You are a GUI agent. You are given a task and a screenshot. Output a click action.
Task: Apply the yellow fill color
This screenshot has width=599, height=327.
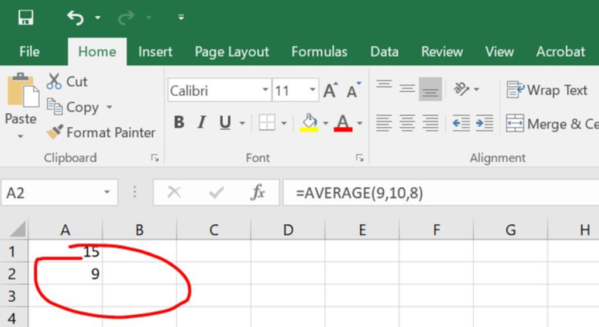pos(309,123)
